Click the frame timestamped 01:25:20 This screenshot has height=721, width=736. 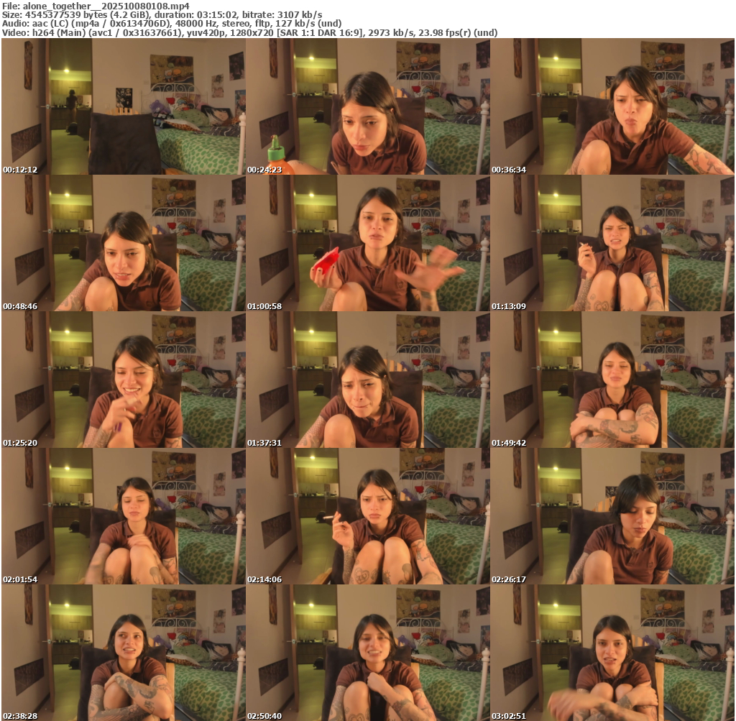click(123, 380)
